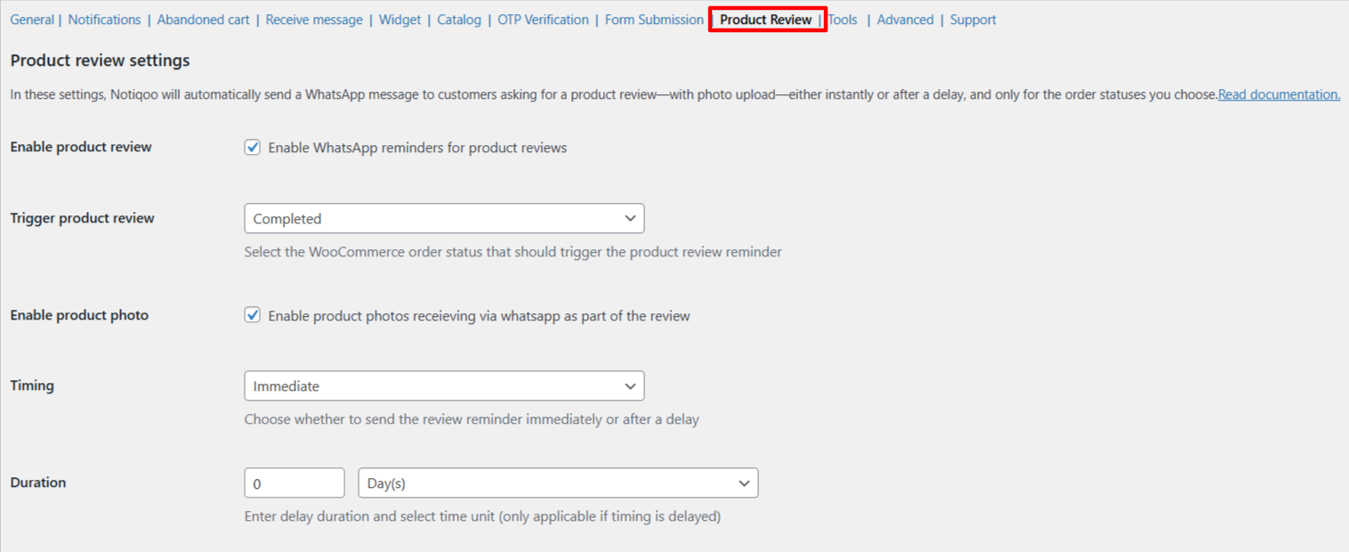The width and height of the screenshot is (1349, 552).
Task: Uncheck Enable WhatsApp reminders checkbox
Action: (253, 148)
